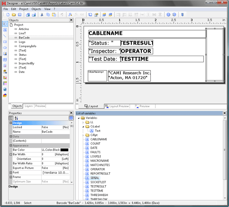Expand the Font property group
Screen dimensions: 229x207
(x=10, y=172)
